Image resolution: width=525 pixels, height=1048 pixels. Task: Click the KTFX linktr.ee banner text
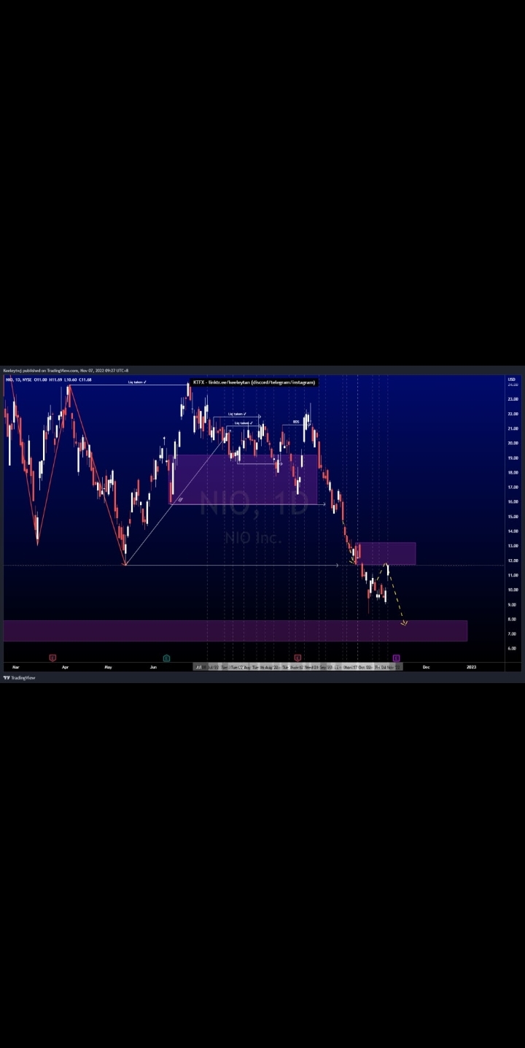254,382
